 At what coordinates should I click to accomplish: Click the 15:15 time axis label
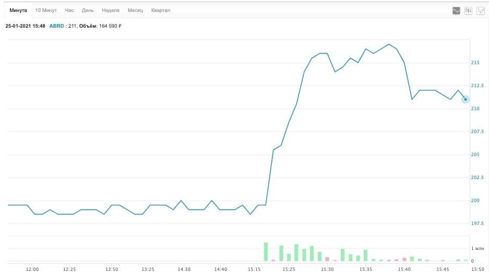[254, 269]
